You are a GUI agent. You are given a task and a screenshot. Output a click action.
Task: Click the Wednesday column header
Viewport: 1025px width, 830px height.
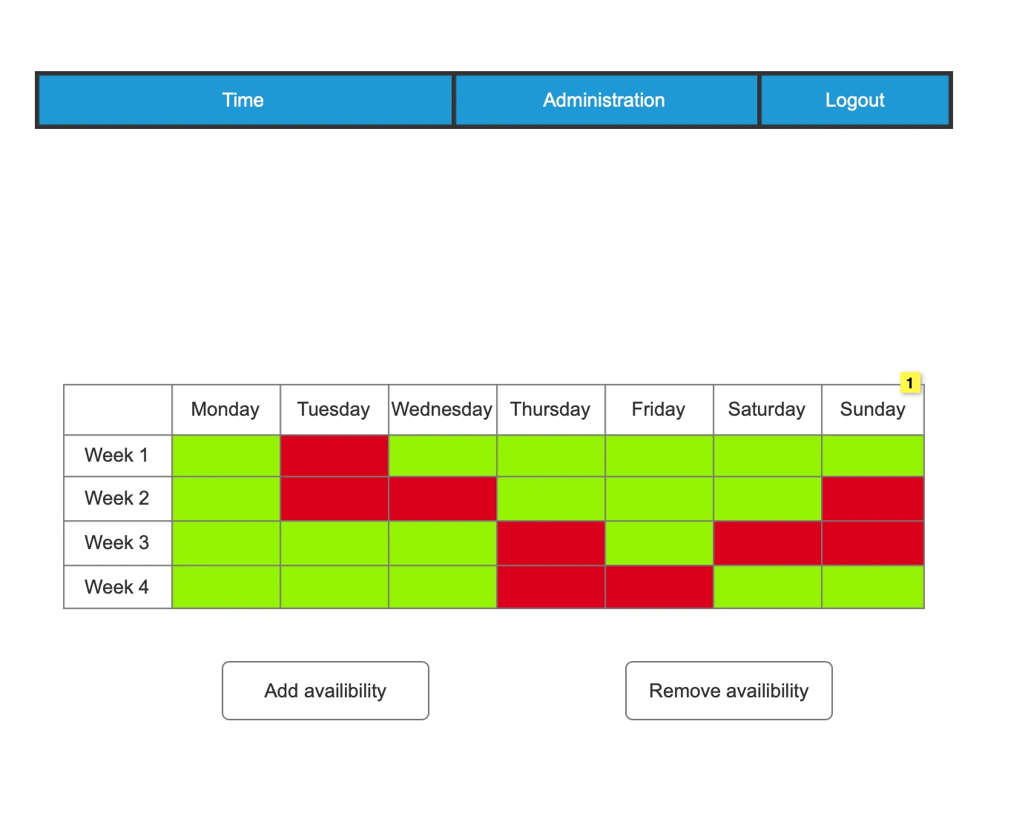tap(443, 410)
